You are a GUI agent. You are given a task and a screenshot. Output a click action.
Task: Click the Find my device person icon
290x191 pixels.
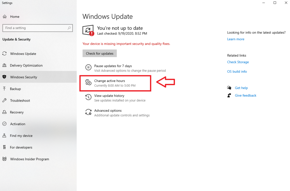point(5,136)
